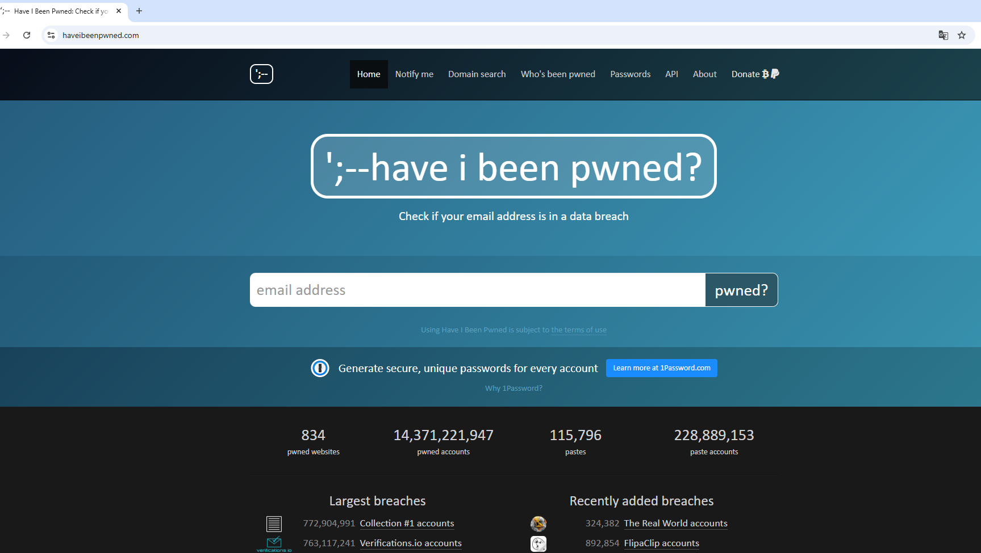Open the translate page icon
This screenshot has width=981, height=553.
pos(944,35)
